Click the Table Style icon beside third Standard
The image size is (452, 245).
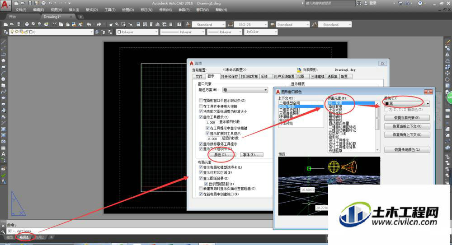coord(272,24)
